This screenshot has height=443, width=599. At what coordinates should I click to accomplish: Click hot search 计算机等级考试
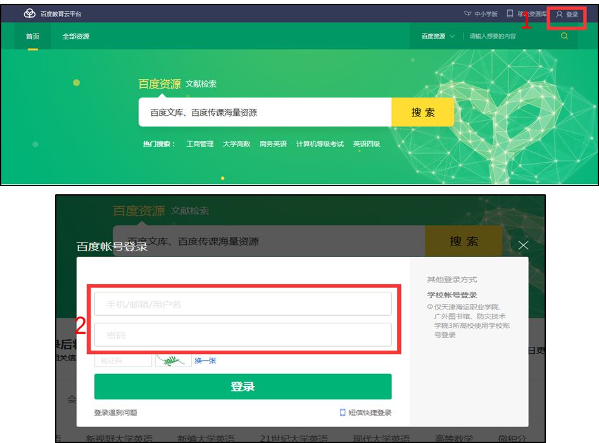click(x=320, y=144)
